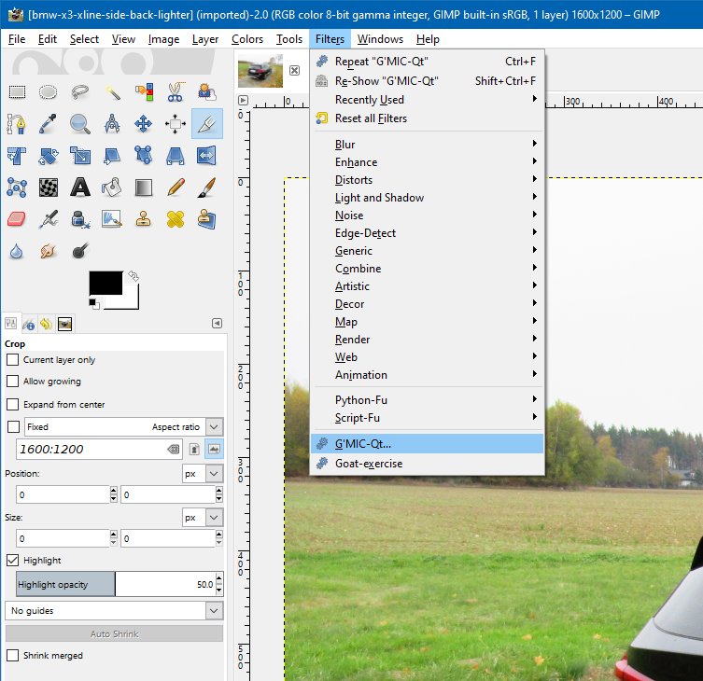Open the Fixed Aspect ratio dropdown

pyautogui.click(x=215, y=426)
